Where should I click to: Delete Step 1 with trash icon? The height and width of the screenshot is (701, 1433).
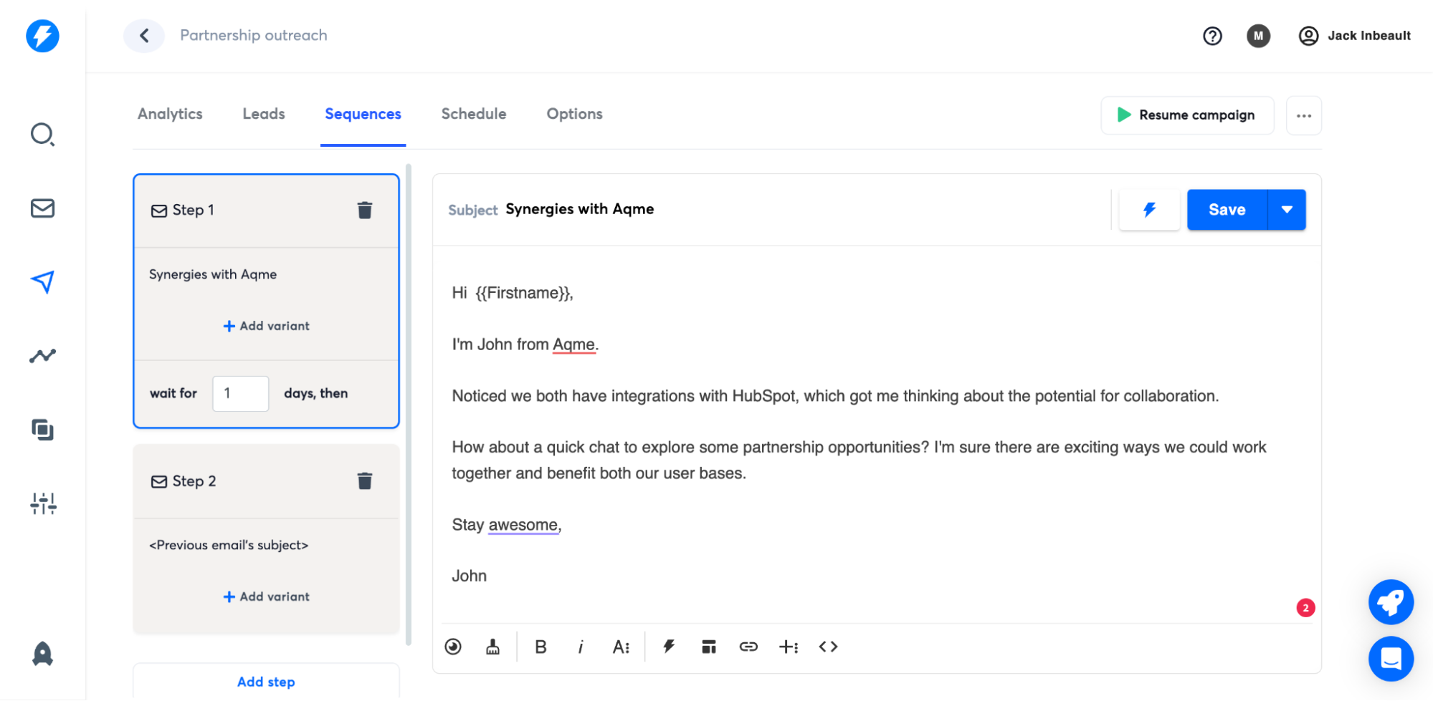point(365,210)
